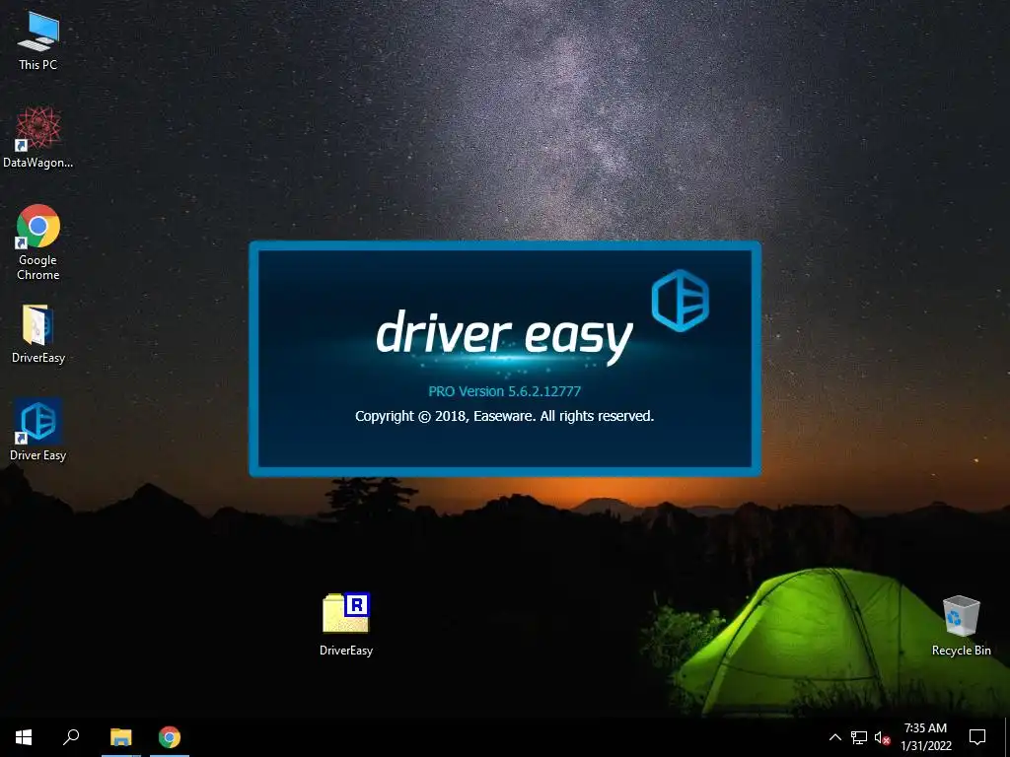Image resolution: width=1010 pixels, height=757 pixels.
Task: Select the DriverEasy folder icon on left
Action: [x=38, y=334]
